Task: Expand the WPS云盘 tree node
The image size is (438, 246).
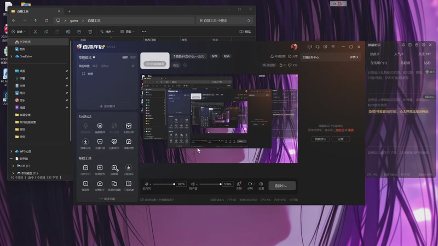Action: click(11, 151)
